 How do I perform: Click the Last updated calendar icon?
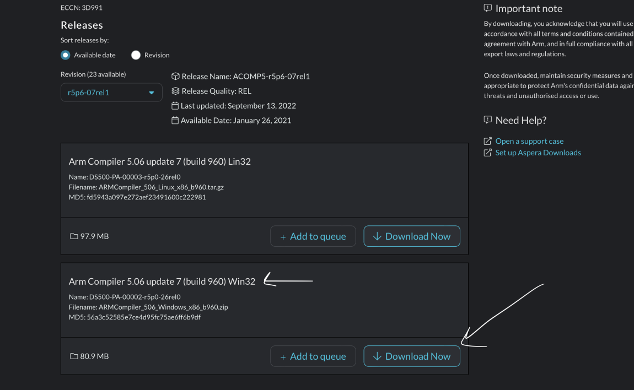tap(175, 106)
